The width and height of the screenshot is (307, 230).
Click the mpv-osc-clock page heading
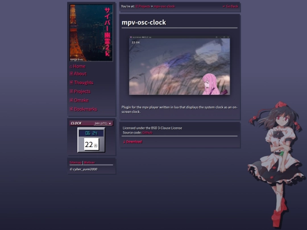(x=144, y=22)
